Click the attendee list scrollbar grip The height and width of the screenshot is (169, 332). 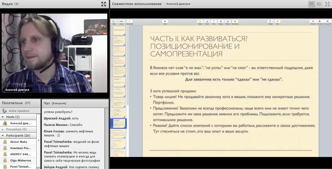[x=38, y=140]
